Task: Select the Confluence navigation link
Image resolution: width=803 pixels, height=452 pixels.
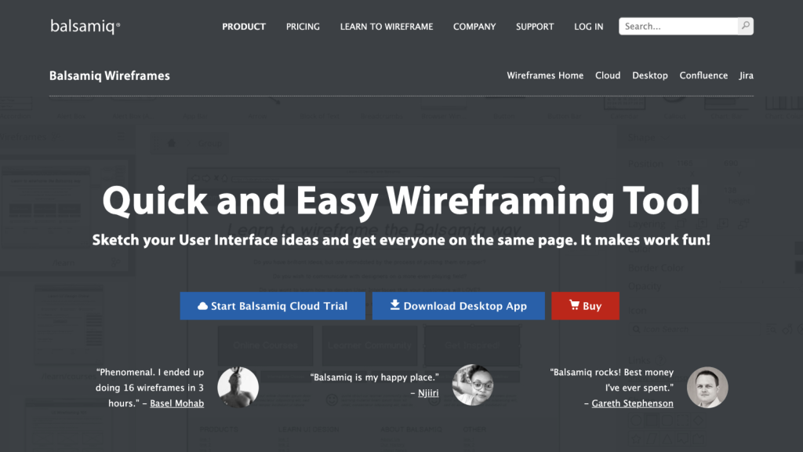Action: pyautogui.click(x=703, y=75)
